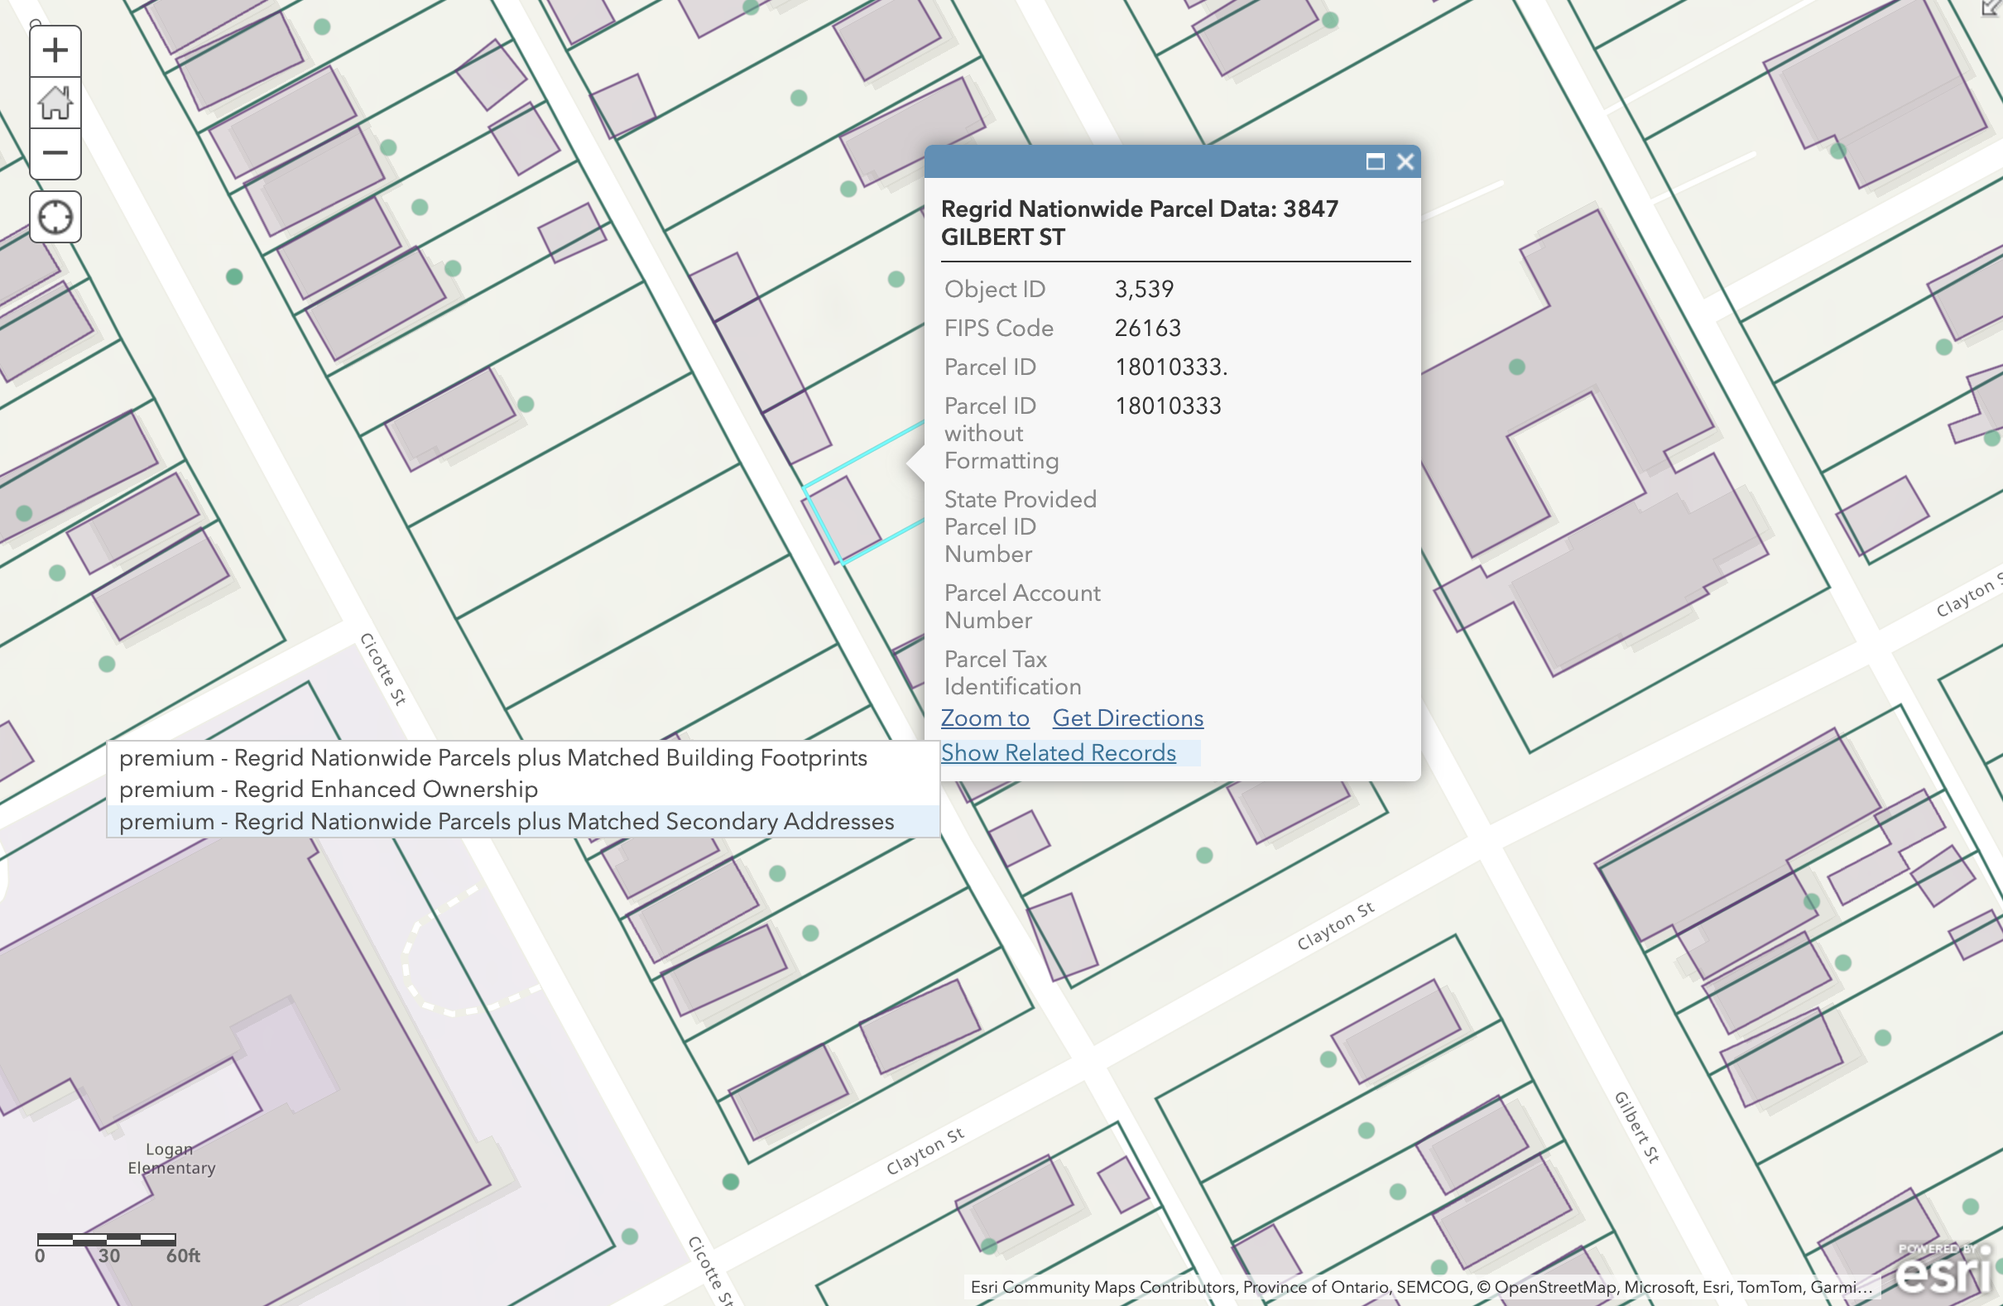Close the parcel data popup
Screen dimensions: 2003x1306
[1405, 161]
